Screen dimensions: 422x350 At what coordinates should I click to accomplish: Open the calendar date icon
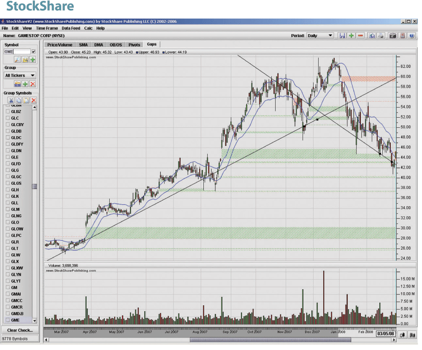[402, 36]
